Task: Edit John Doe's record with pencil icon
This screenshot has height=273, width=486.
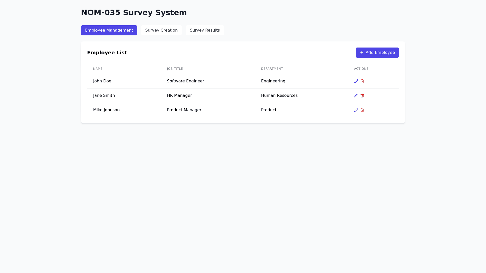Action: point(356,81)
